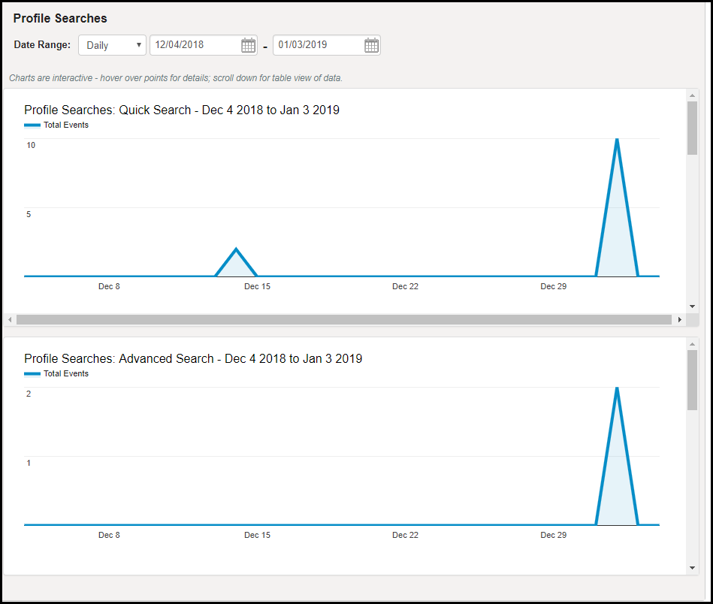Image resolution: width=713 pixels, height=604 pixels.
Task: Open the start date calendar picker icon
Action: point(248,45)
